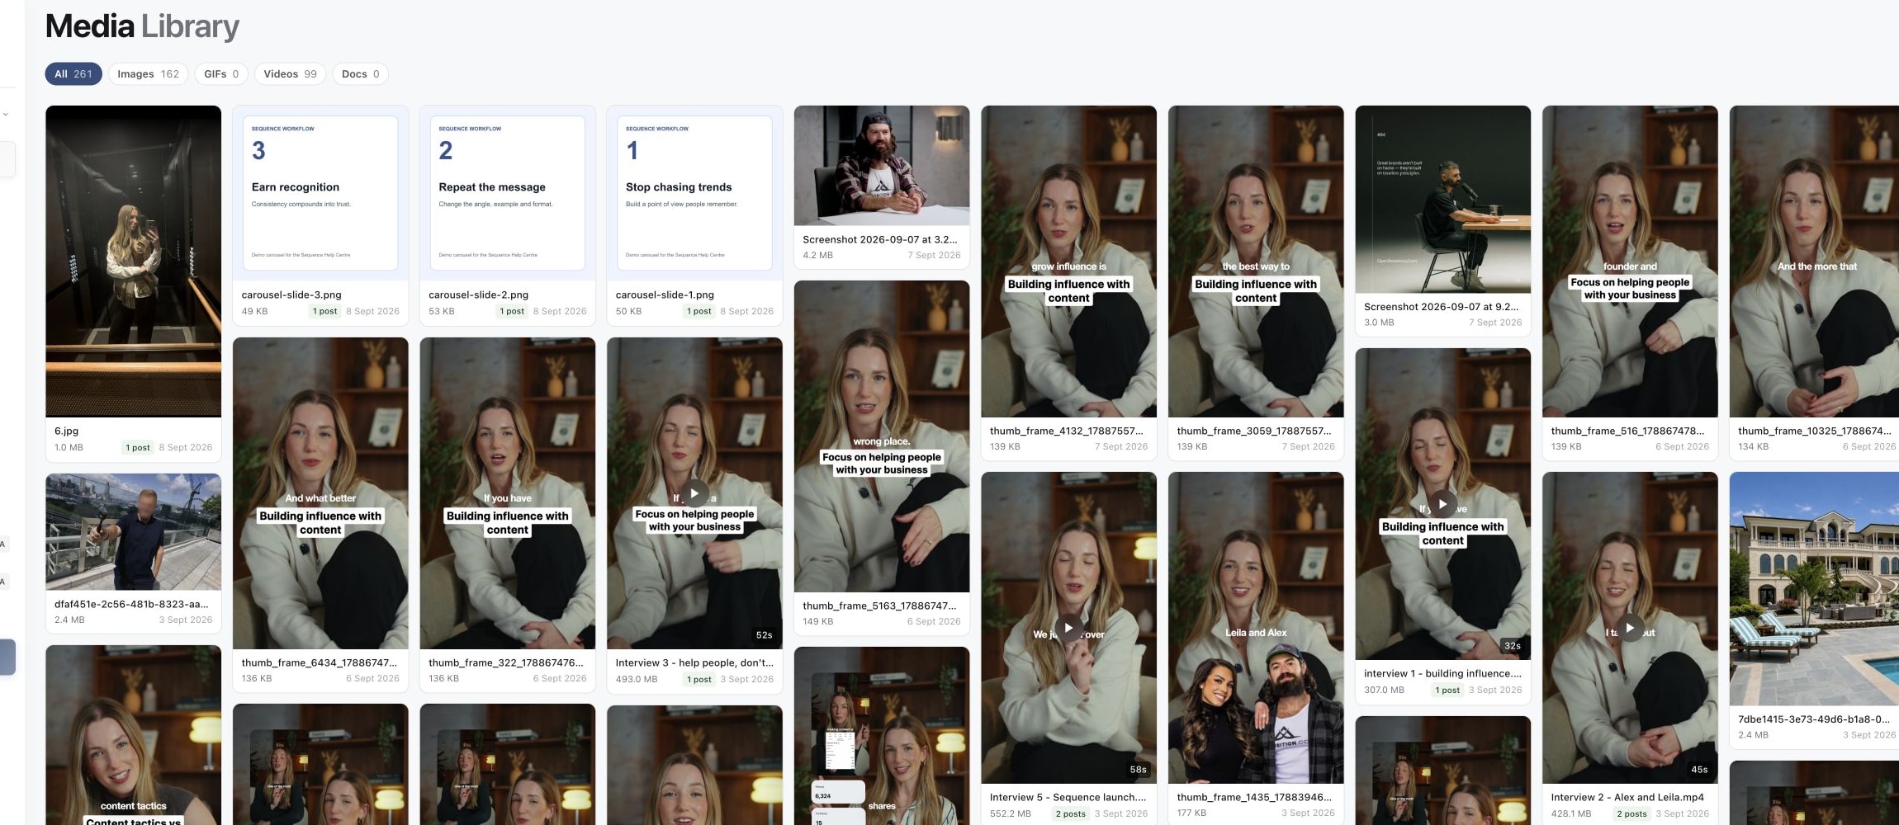1899x825 pixels.
Task: Click the 2 posts badge on Interview 5
Action: (1071, 814)
